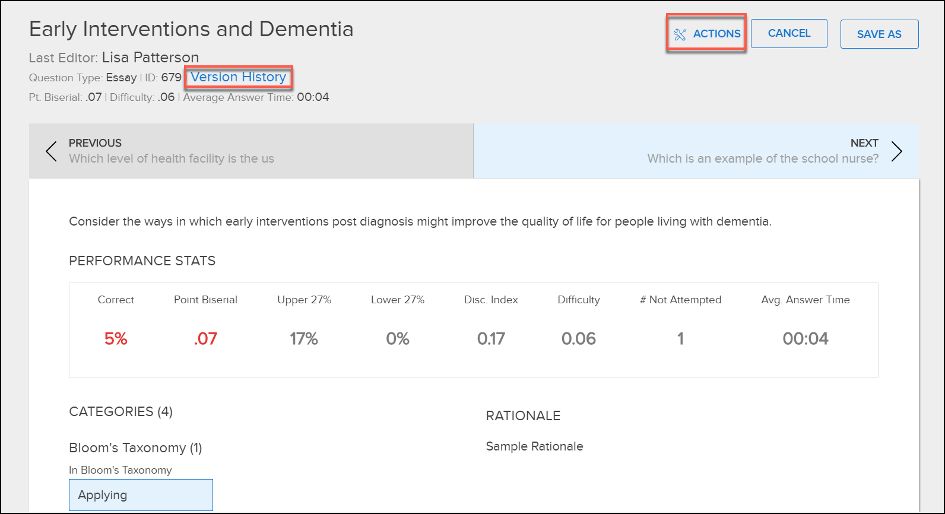Click the Bloom's Taxonomy (1) heading
Screen dimensions: 945x514
click(x=135, y=448)
